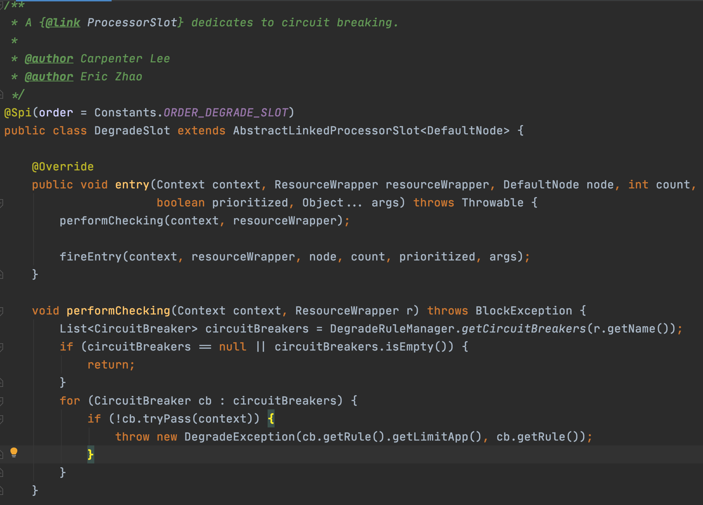Click end-fold marker beside the lightbulb

1,454
